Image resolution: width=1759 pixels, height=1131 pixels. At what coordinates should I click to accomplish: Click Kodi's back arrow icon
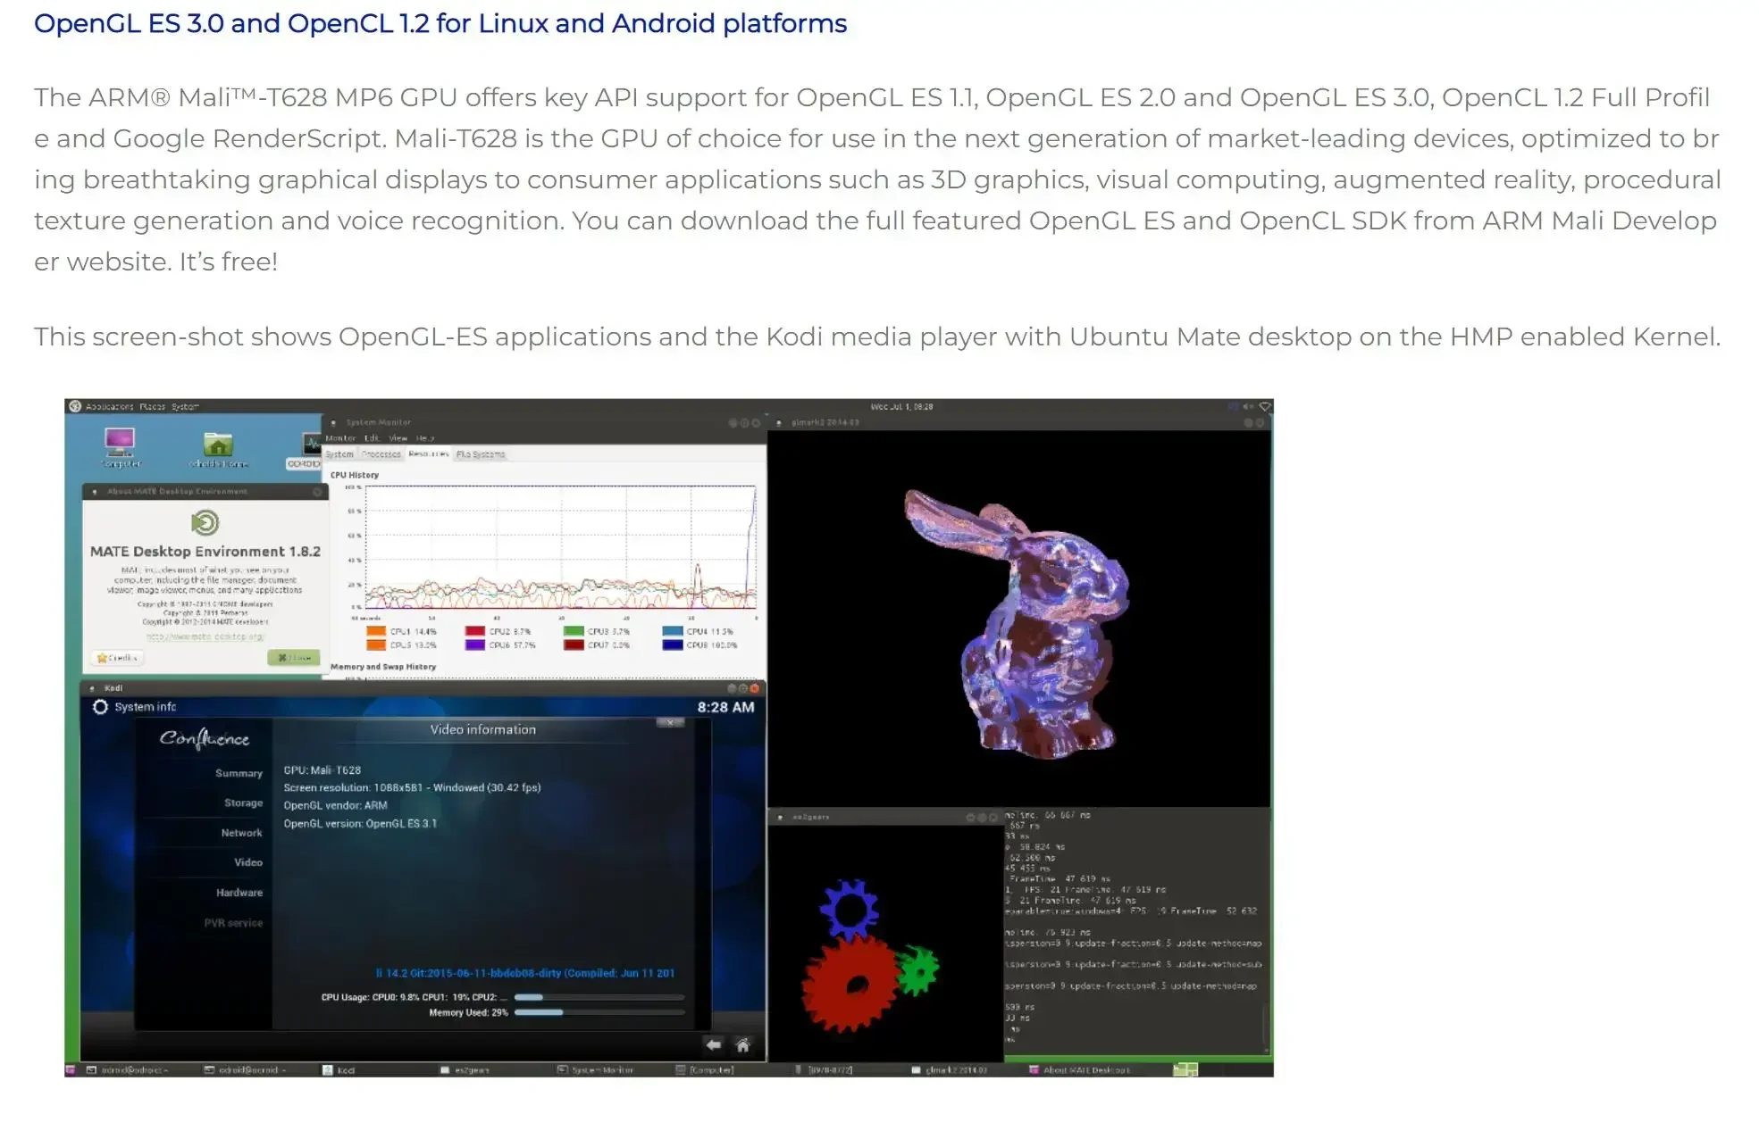click(x=713, y=1044)
